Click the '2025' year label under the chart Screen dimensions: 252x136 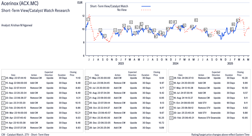tap(230, 64)
